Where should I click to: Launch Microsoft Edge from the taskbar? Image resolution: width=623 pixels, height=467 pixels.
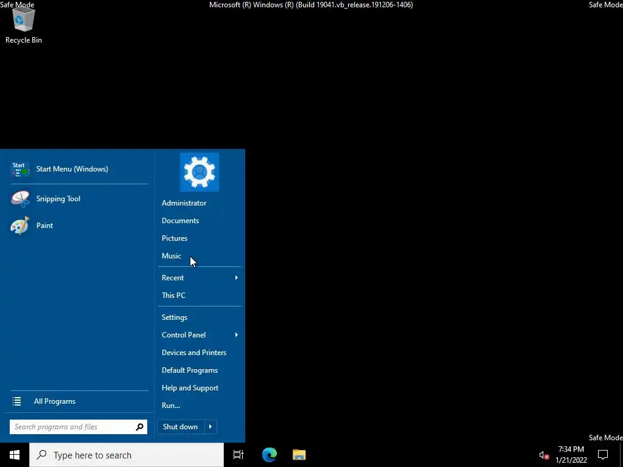pyautogui.click(x=270, y=455)
